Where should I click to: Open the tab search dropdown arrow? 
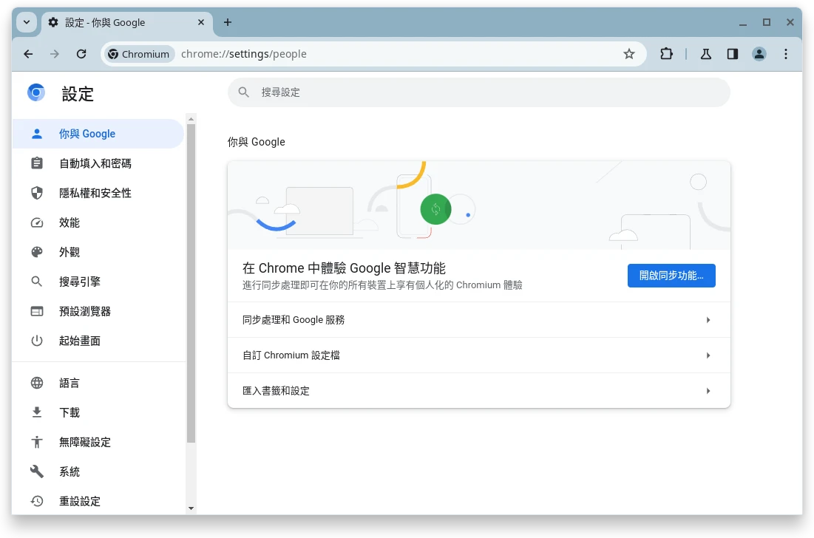27,22
